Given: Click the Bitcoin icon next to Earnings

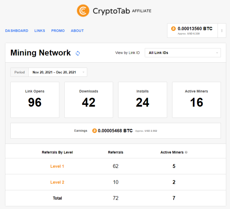Looking at the screenshot, I should pyautogui.click(x=94, y=131).
